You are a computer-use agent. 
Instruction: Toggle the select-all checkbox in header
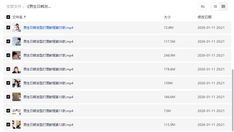pyautogui.click(x=8, y=17)
